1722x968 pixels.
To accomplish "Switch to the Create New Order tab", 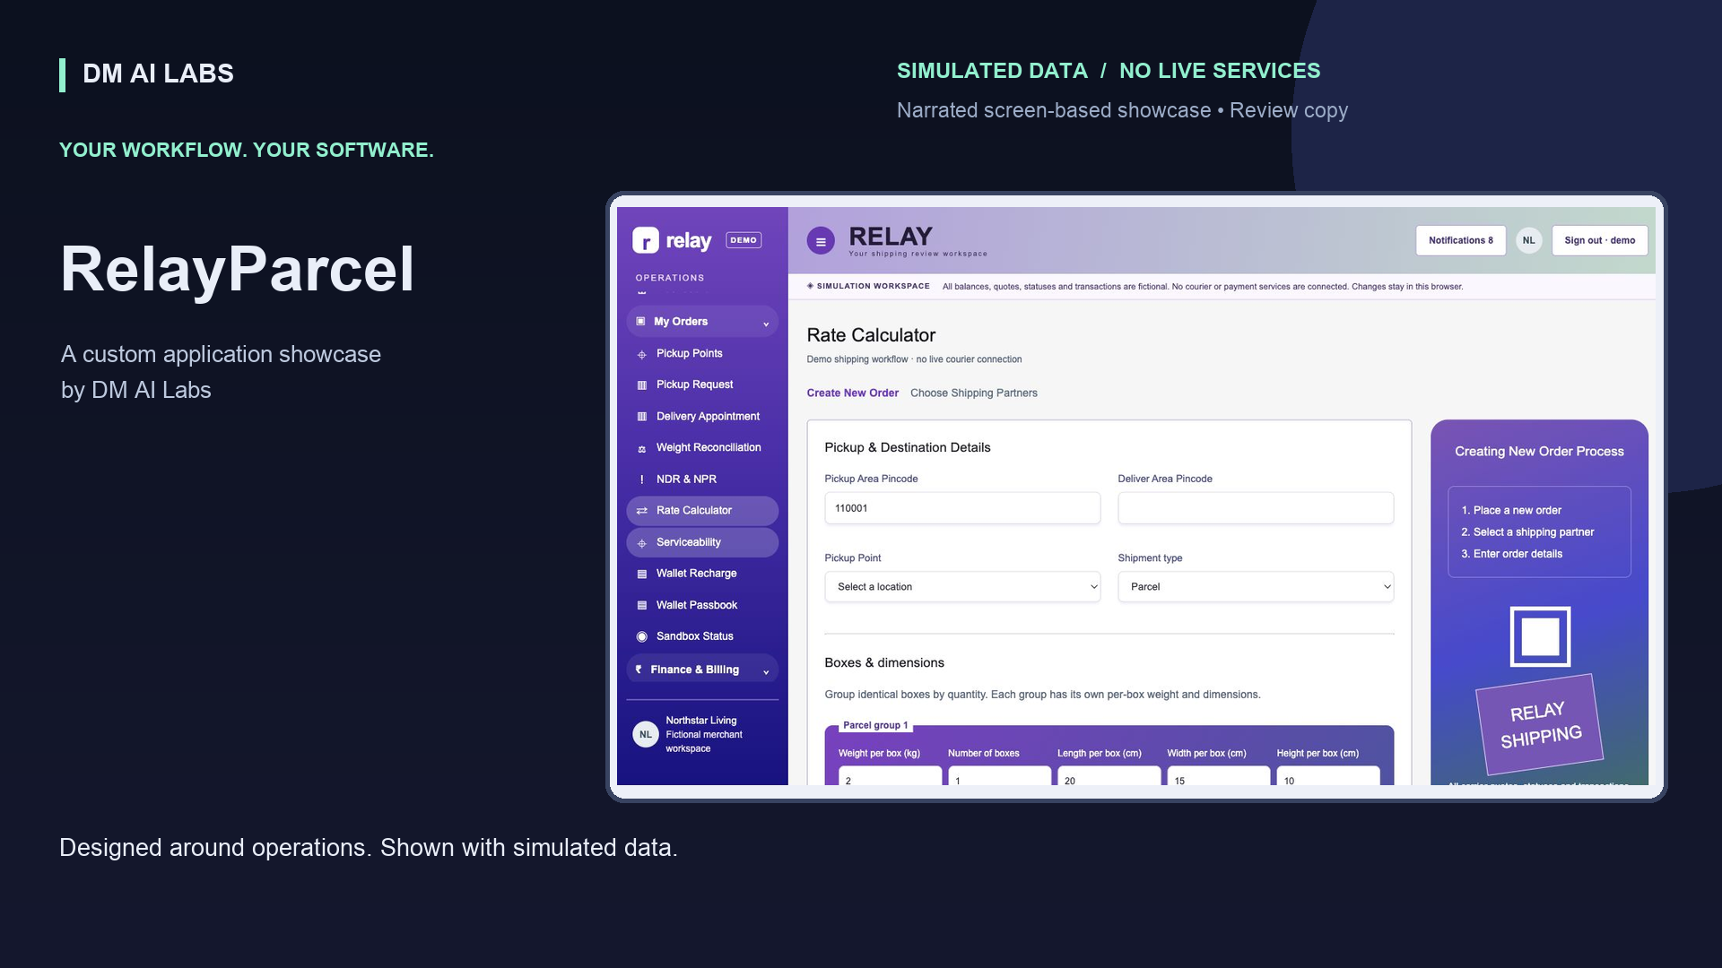I will 852,393.
